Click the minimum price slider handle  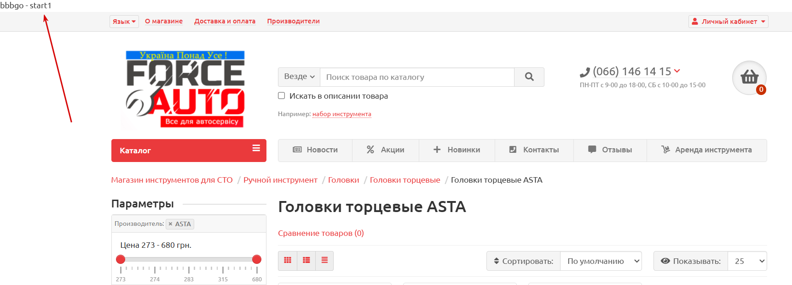pos(121,259)
